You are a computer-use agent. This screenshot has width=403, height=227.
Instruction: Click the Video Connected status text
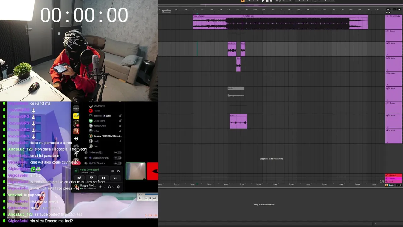[89, 170]
